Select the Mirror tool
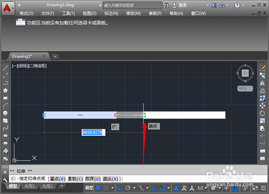This screenshot has height=194, width=269. pyautogui.click(x=263, y=83)
